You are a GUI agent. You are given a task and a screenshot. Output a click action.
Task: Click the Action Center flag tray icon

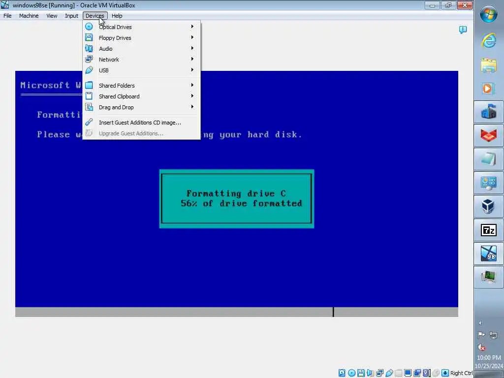pyautogui.click(x=481, y=335)
